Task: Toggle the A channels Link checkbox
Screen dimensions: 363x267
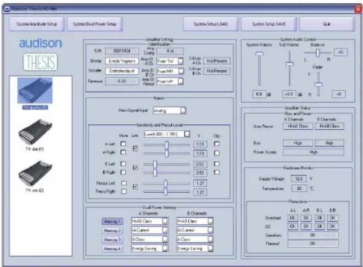Action: tap(136, 148)
